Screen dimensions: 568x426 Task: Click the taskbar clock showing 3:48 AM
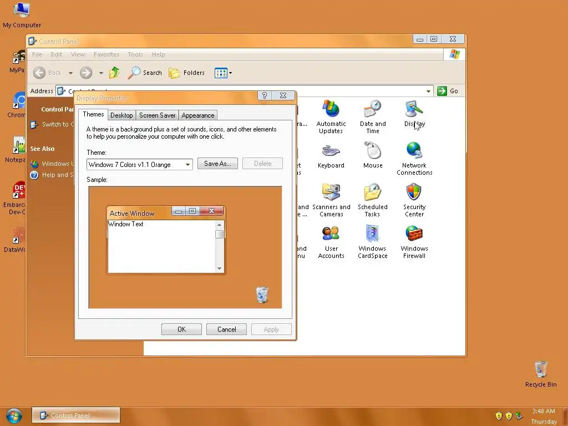[x=544, y=411]
